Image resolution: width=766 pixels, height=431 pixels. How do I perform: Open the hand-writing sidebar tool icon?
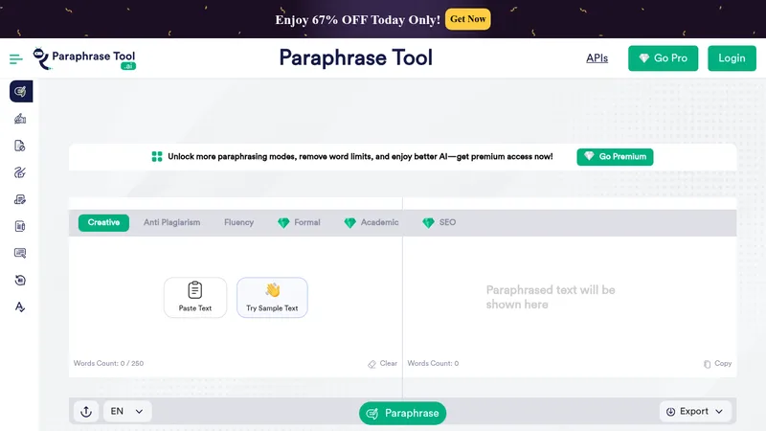[x=20, y=119]
